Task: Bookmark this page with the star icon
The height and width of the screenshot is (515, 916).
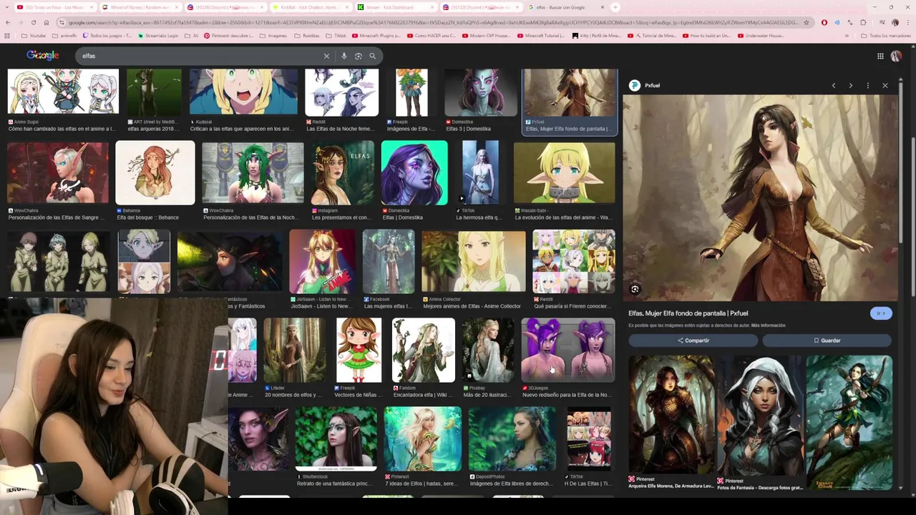Action: [807, 22]
